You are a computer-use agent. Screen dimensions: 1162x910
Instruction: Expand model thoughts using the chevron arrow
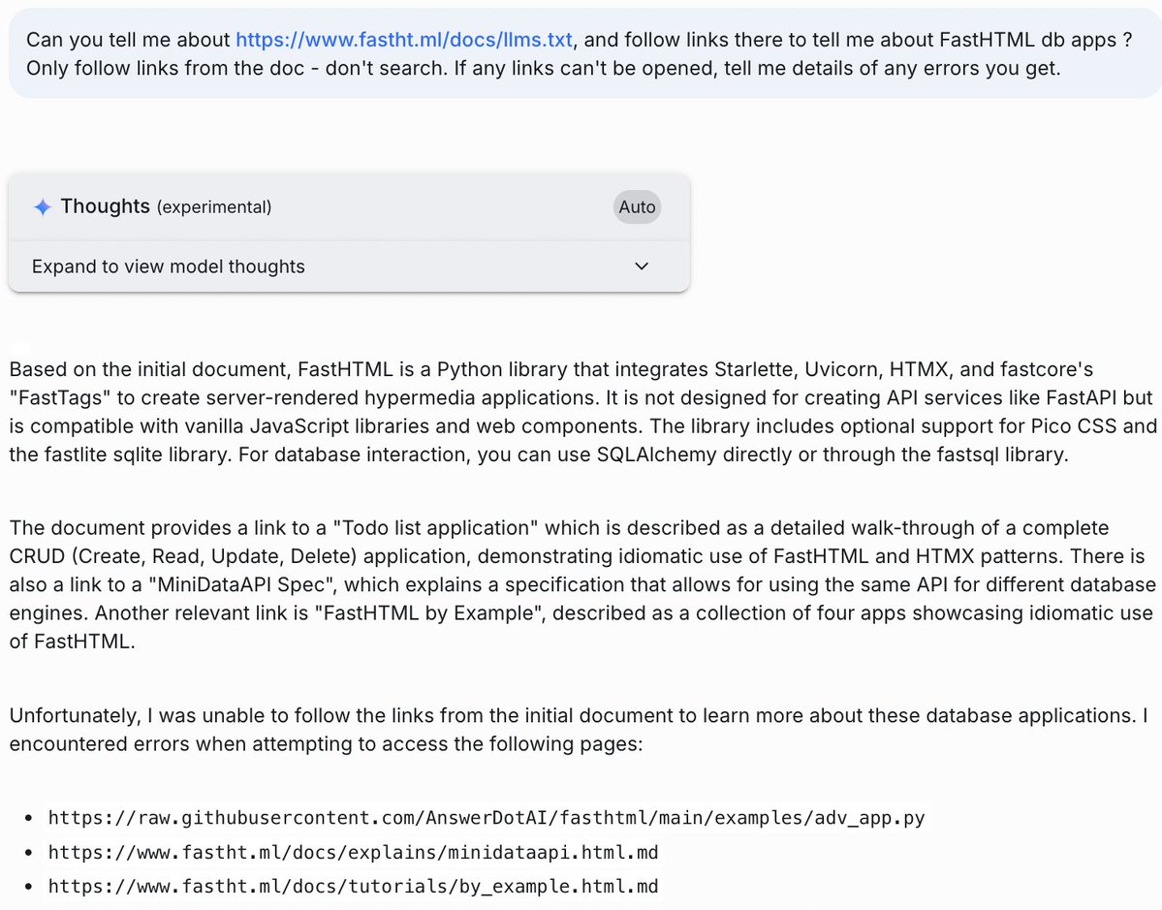point(641,267)
